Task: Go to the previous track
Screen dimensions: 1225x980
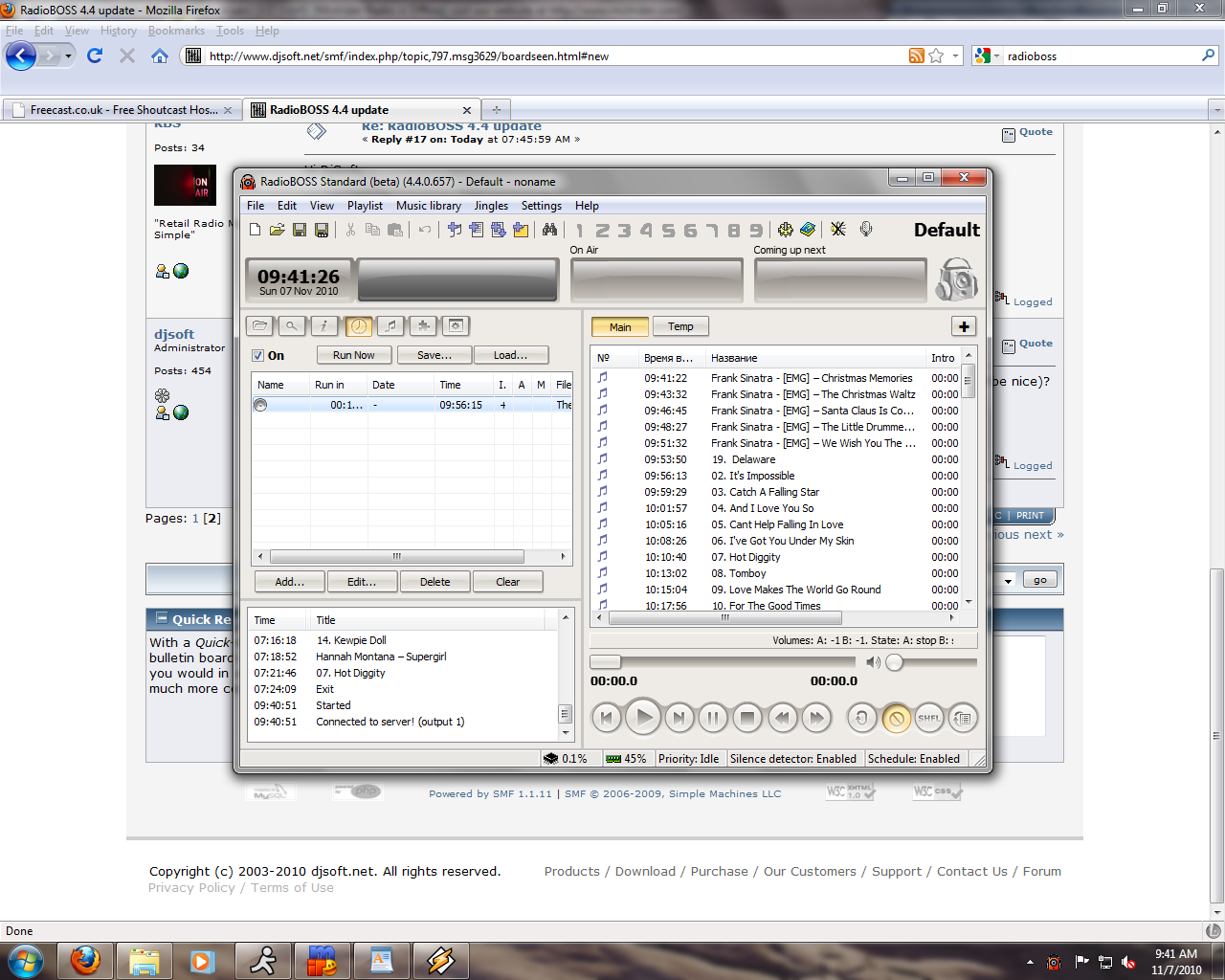Action: [607, 717]
